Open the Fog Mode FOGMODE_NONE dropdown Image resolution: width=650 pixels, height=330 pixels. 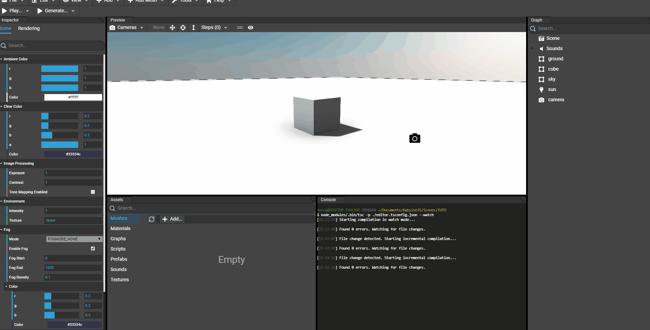(x=74, y=239)
